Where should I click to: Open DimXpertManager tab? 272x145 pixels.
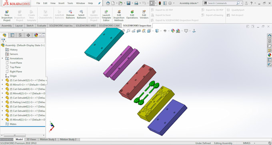pyautogui.click(x=28, y=35)
